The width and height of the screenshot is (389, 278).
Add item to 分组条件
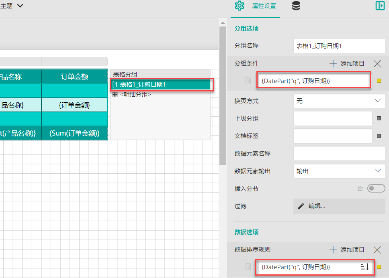point(347,63)
